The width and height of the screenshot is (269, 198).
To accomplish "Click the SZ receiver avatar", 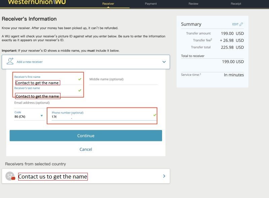I will [x=10, y=176].
